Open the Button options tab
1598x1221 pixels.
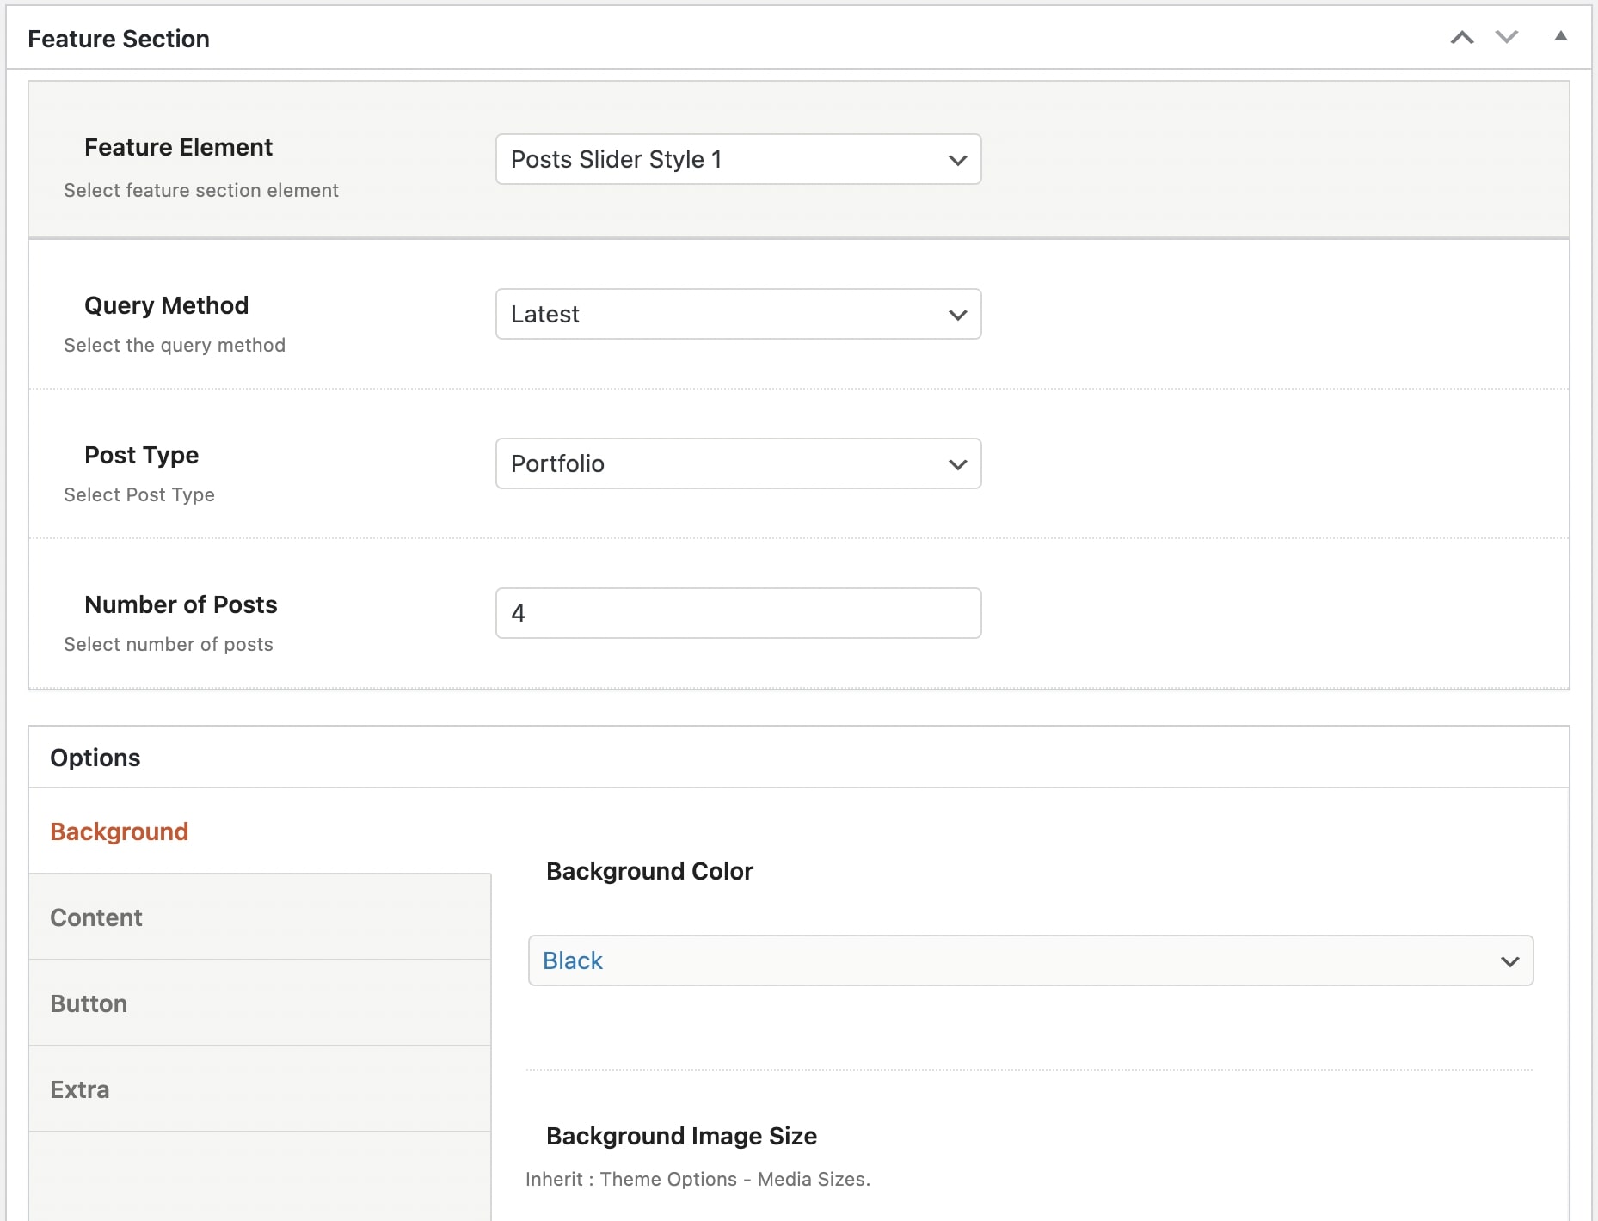click(89, 1003)
